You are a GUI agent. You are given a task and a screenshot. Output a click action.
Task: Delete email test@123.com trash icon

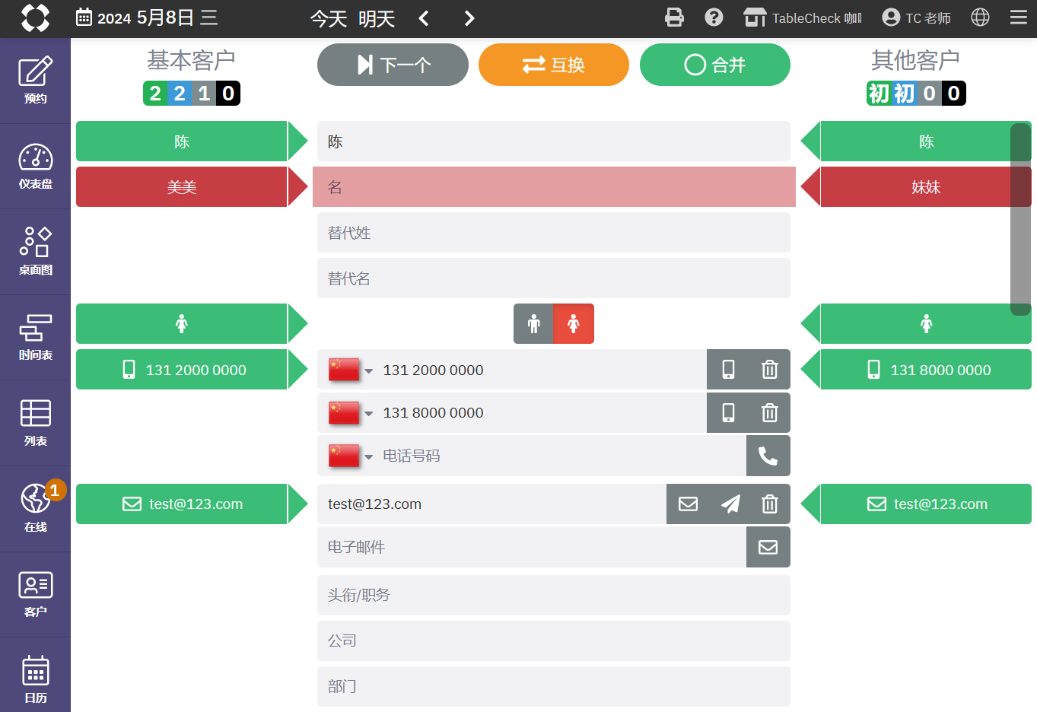(x=770, y=504)
